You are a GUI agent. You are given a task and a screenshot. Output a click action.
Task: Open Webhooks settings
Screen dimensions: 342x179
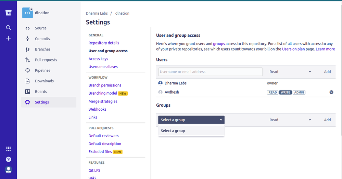(97, 109)
